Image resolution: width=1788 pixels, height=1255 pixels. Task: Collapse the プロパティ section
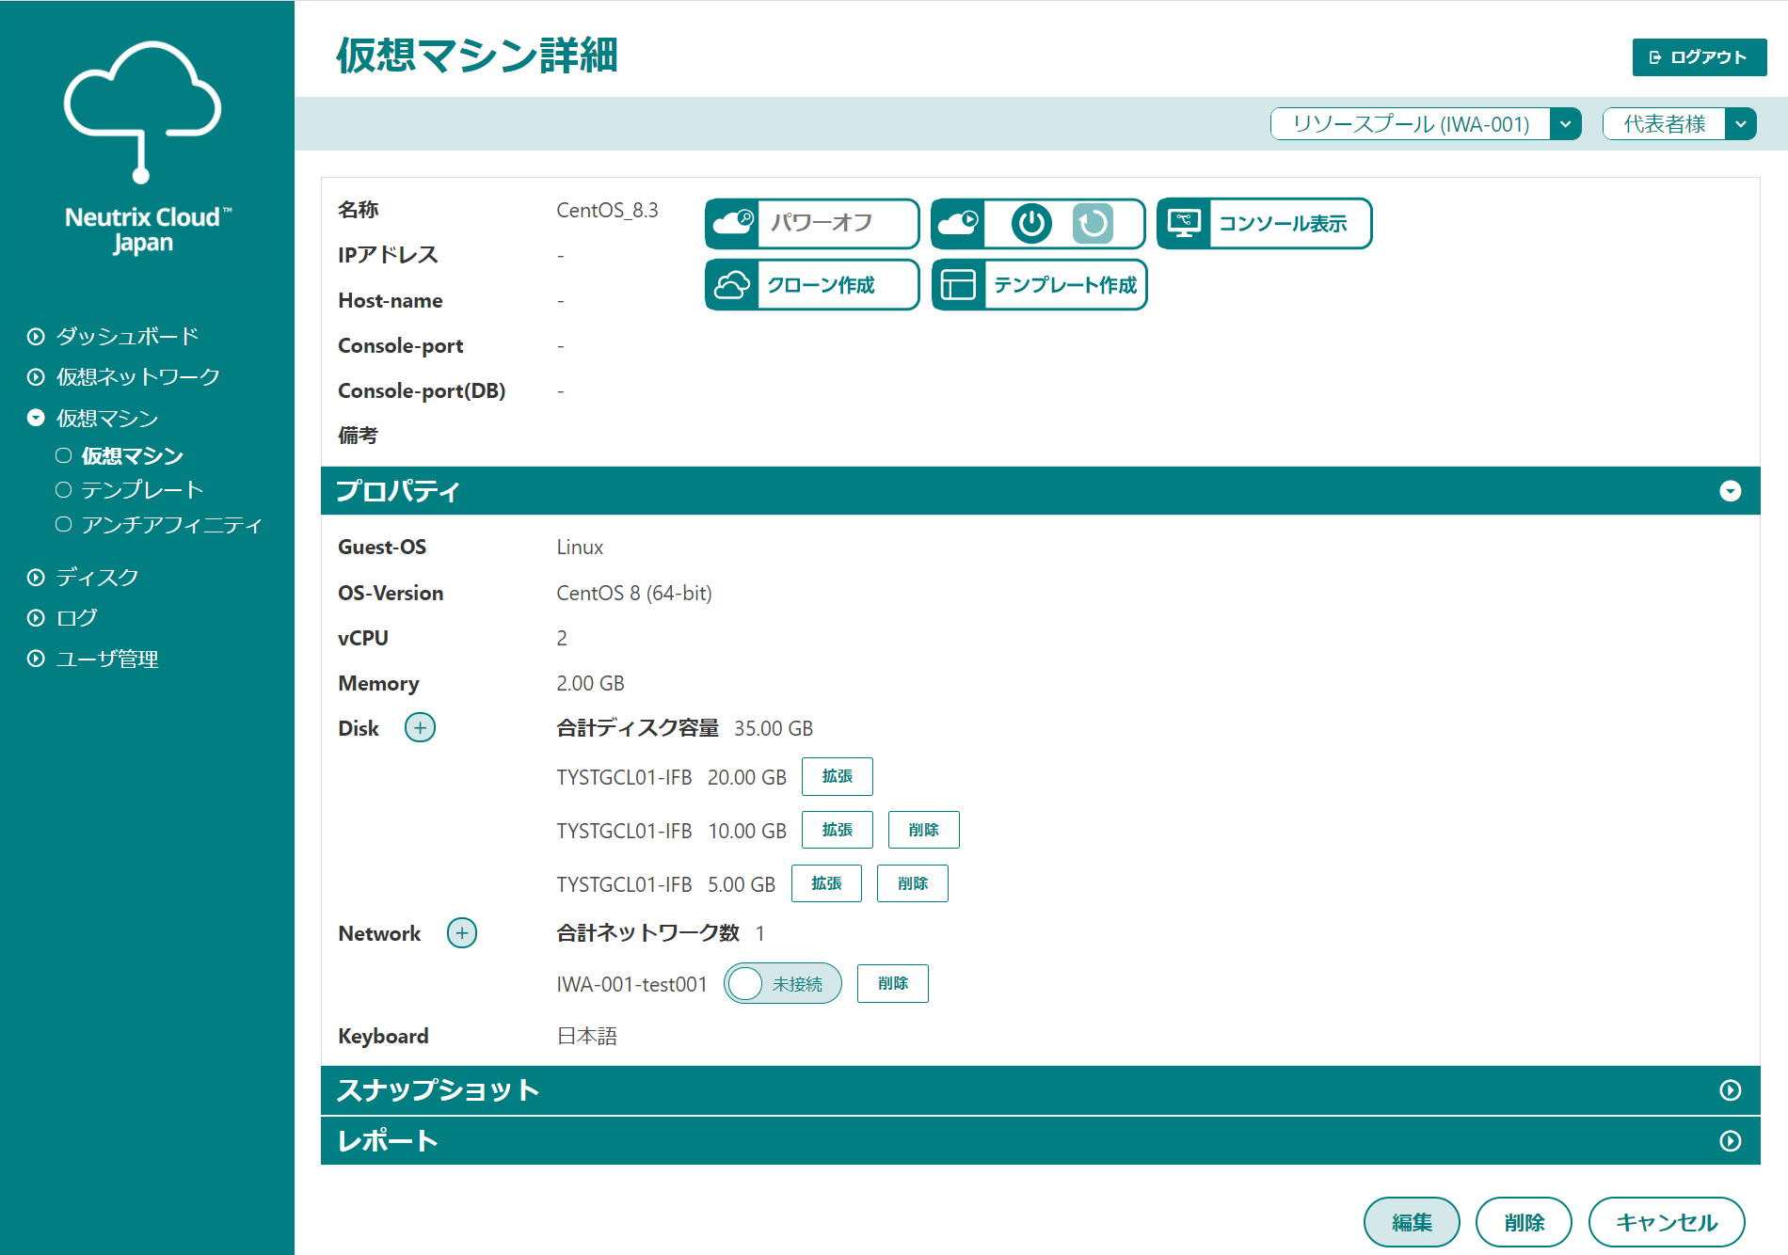[x=1730, y=491]
